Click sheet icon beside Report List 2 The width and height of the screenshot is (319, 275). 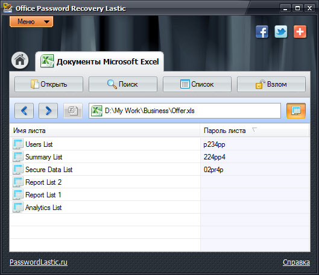point(18,182)
